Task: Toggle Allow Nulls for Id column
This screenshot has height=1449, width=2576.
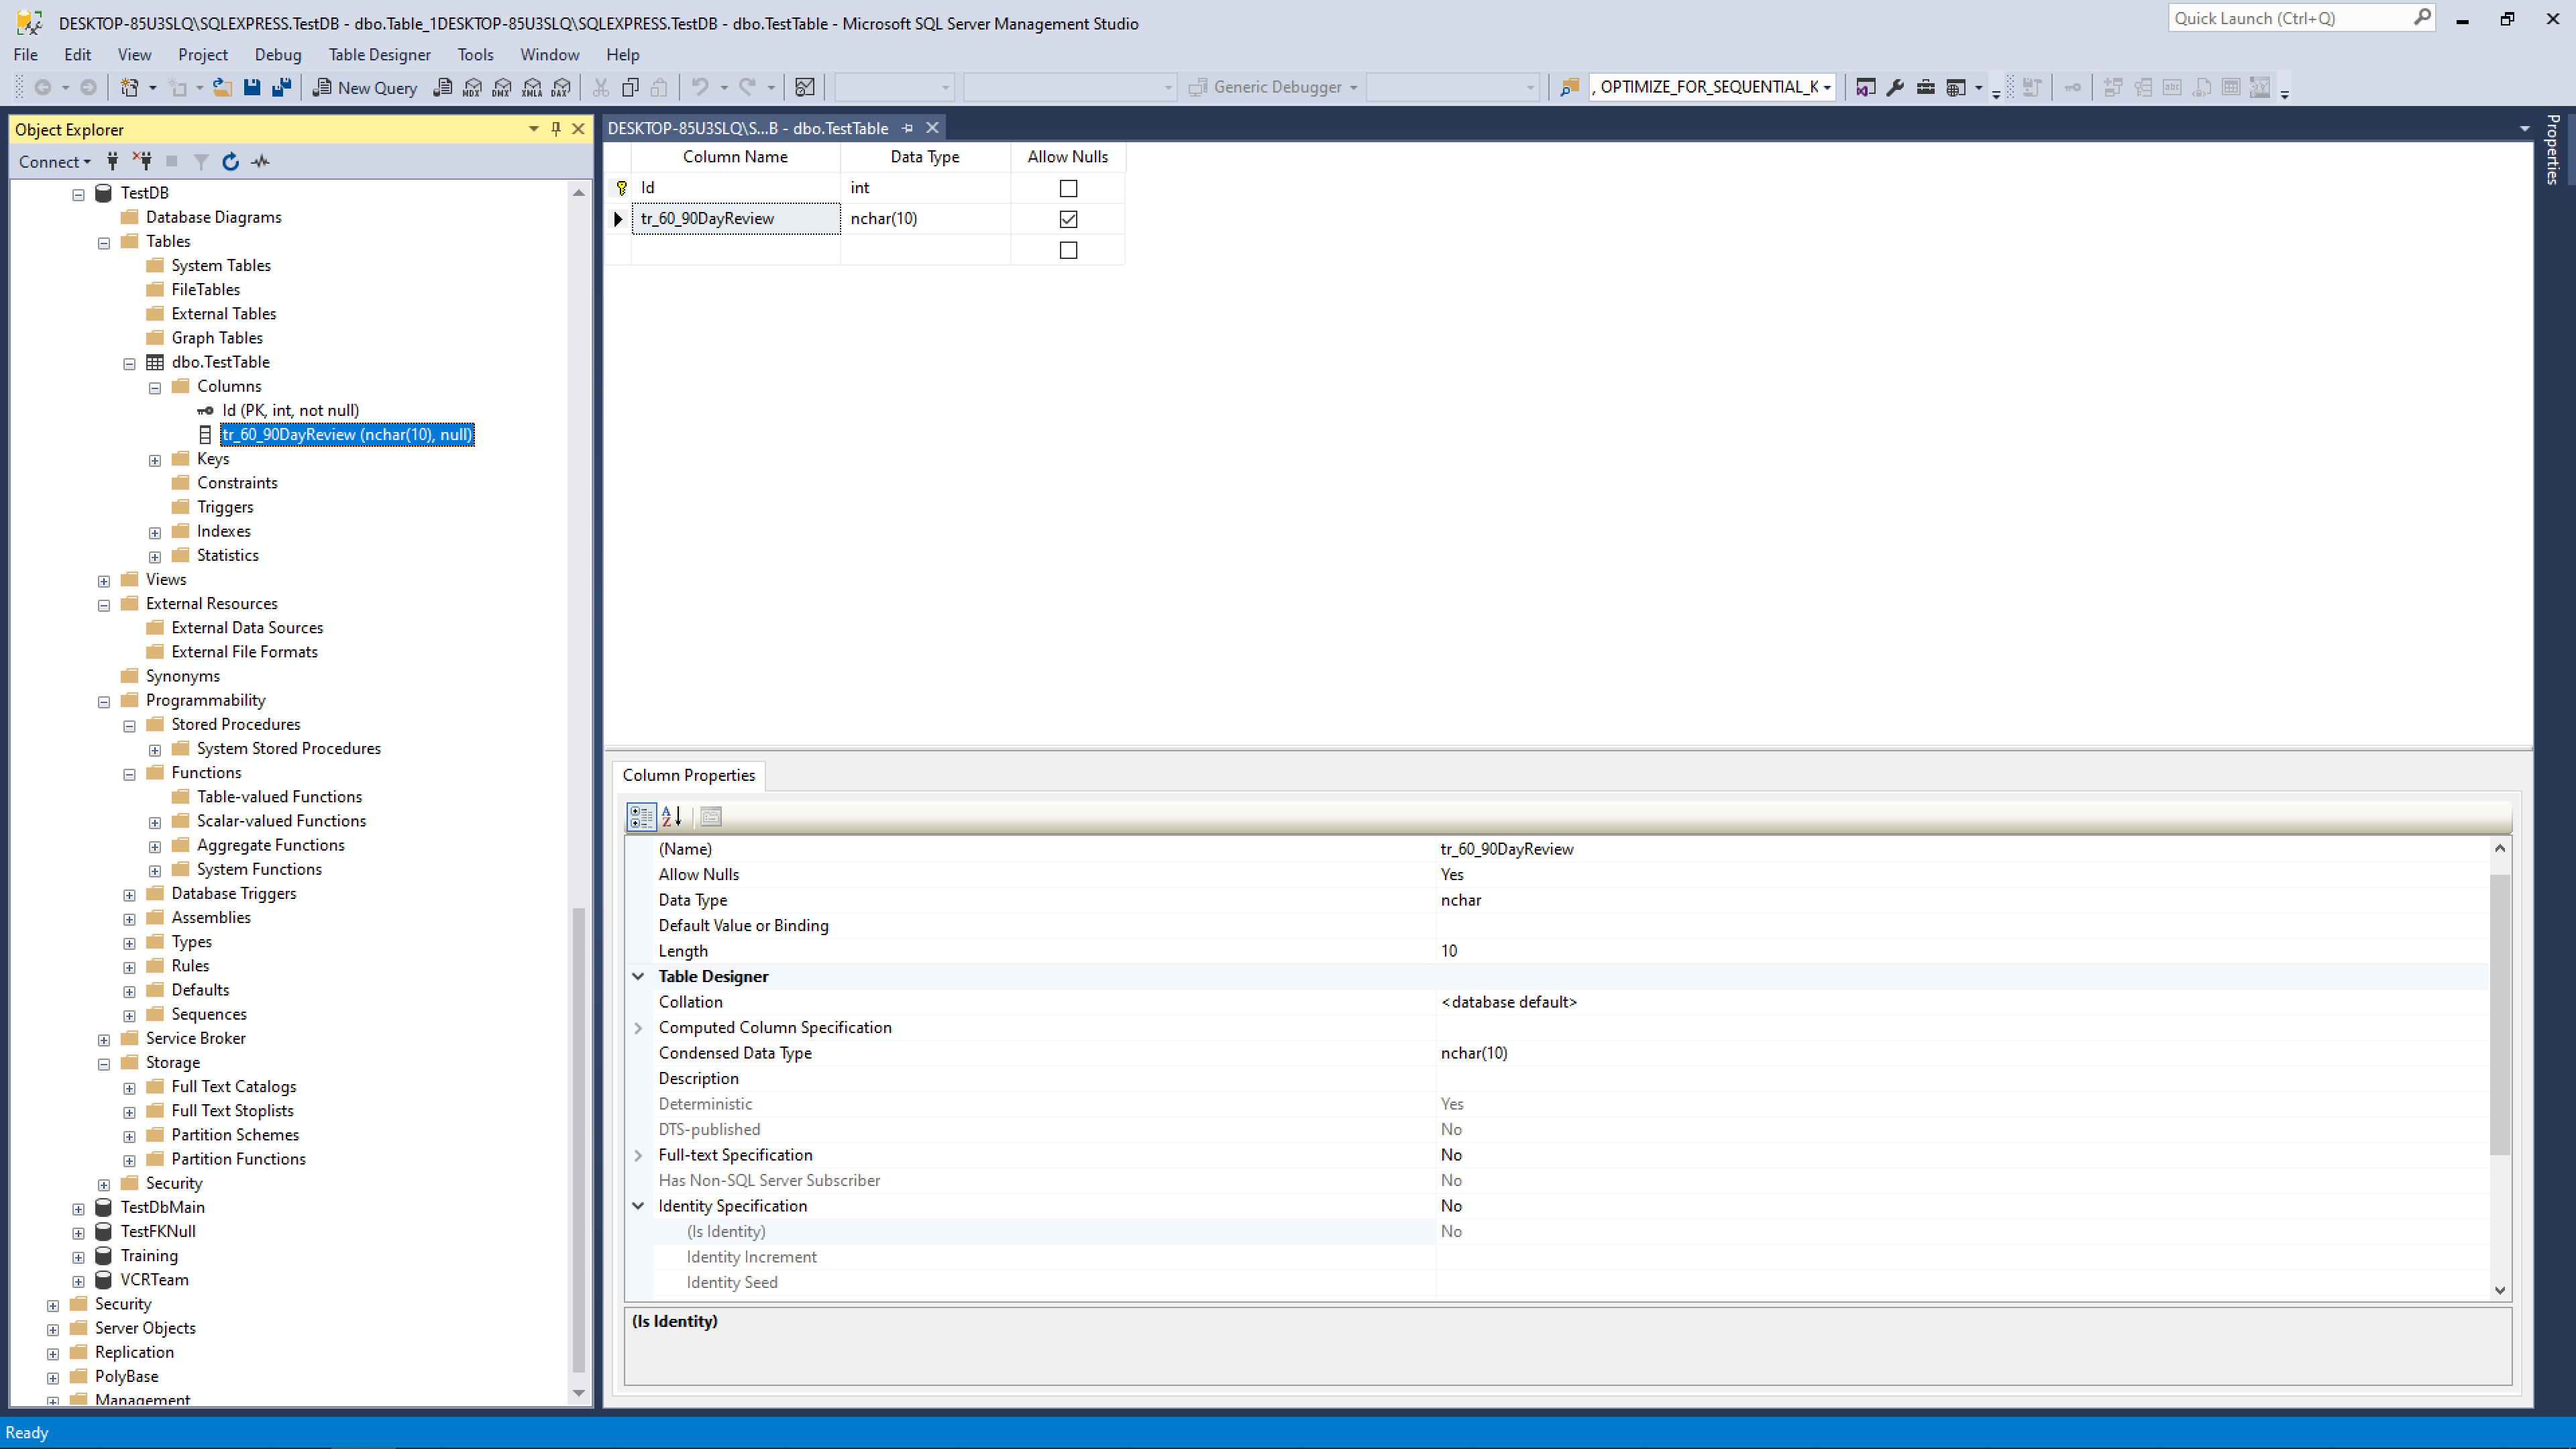Action: 1068,188
